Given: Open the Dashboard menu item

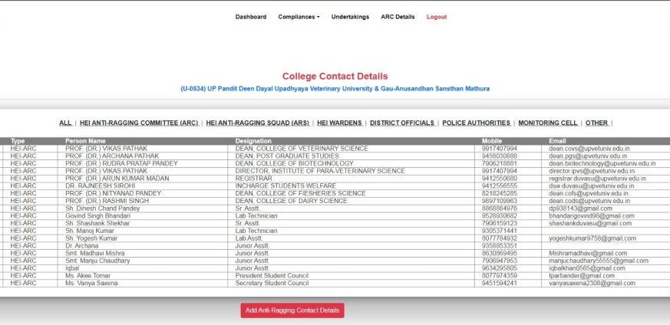Looking at the screenshot, I should (250, 17).
